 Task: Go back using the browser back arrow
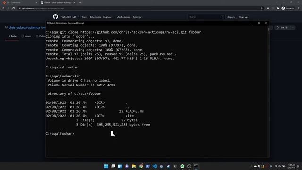point(3,8)
